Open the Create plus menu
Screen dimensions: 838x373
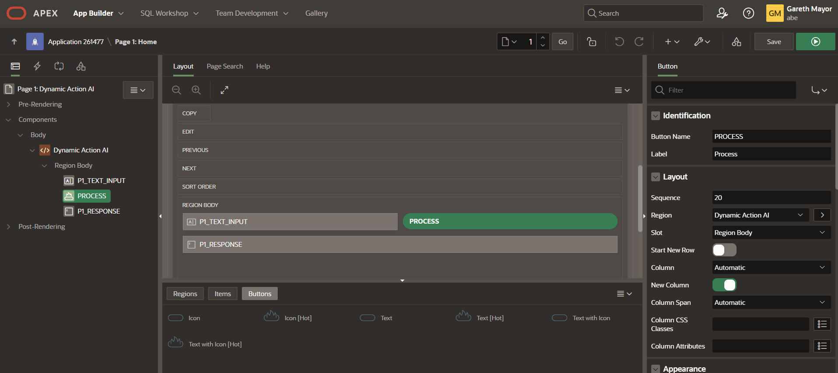[x=672, y=41]
